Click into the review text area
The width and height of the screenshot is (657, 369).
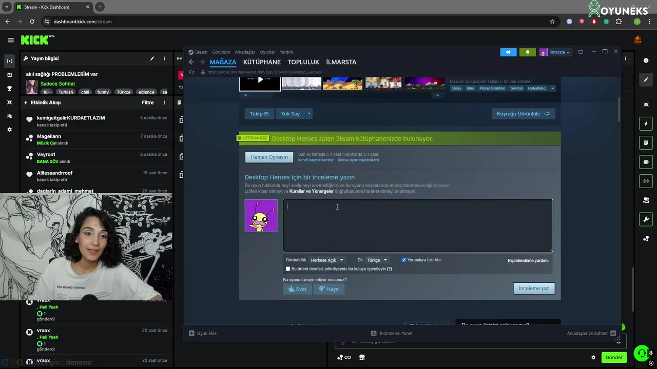tap(418, 225)
